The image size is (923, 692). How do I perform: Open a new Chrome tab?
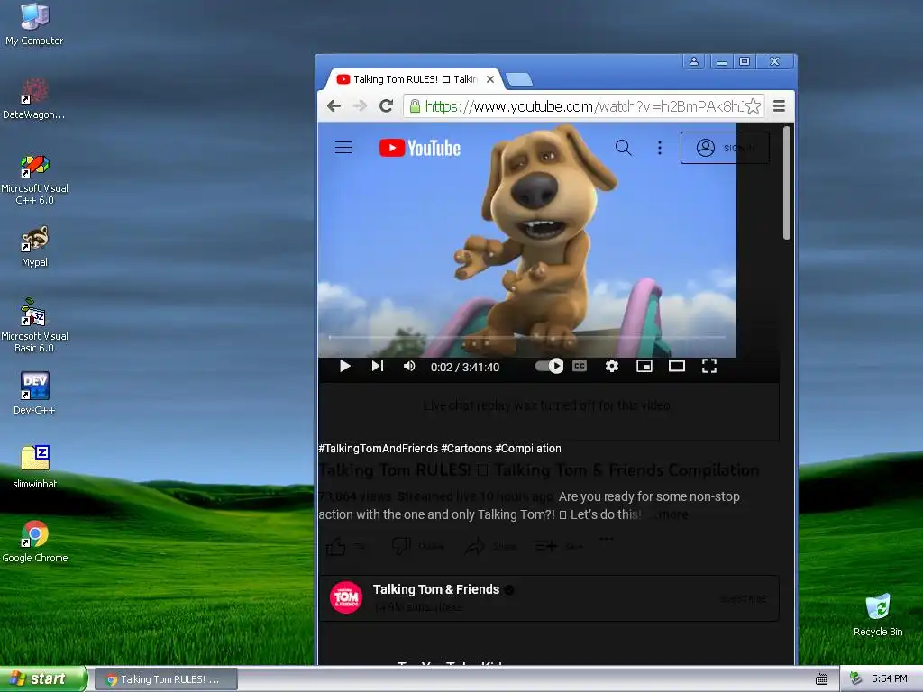[x=518, y=79]
